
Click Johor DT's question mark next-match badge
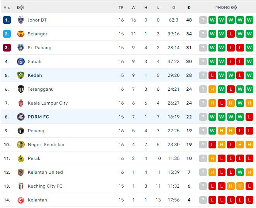(x=203, y=20)
